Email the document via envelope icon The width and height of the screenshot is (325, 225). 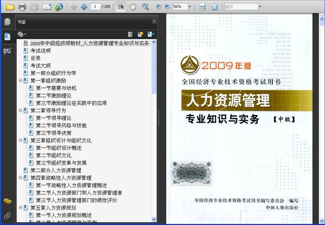(x=47, y=7)
